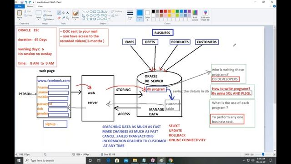This screenshot has width=291, height=164.
Task: Choose the Line shape
Action: point(84,11)
